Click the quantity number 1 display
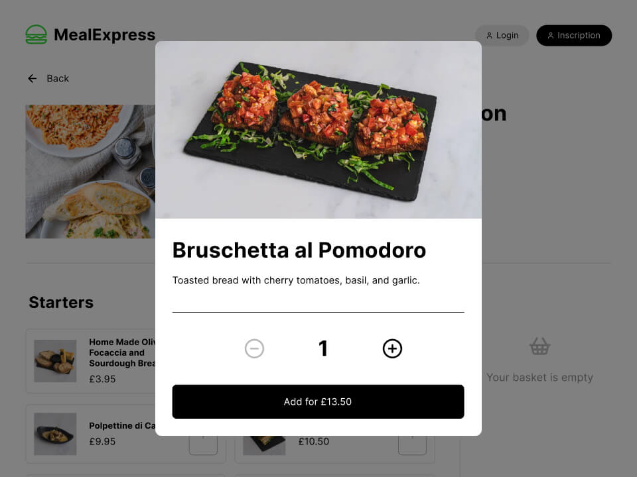The image size is (637, 477). (x=323, y=348)
